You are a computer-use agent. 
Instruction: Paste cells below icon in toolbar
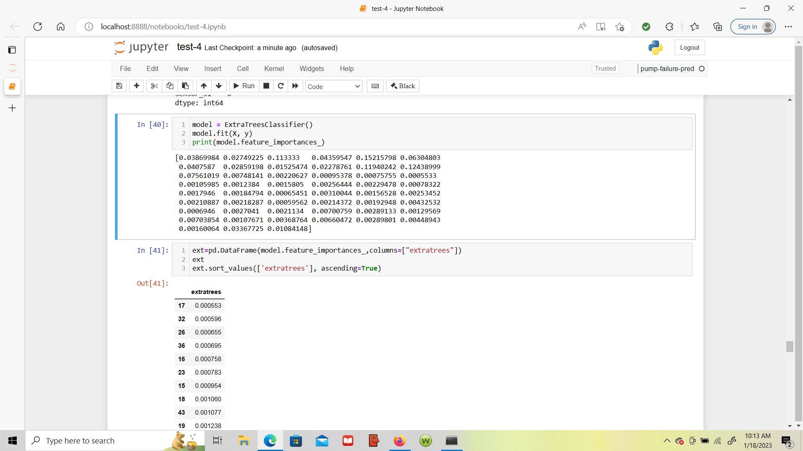185,86
